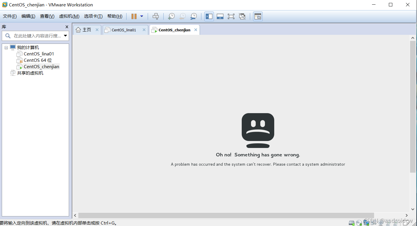Click the Ctrl+G input hint in the status bar
The image size is (417, 226).
click(x=59, y=223)
